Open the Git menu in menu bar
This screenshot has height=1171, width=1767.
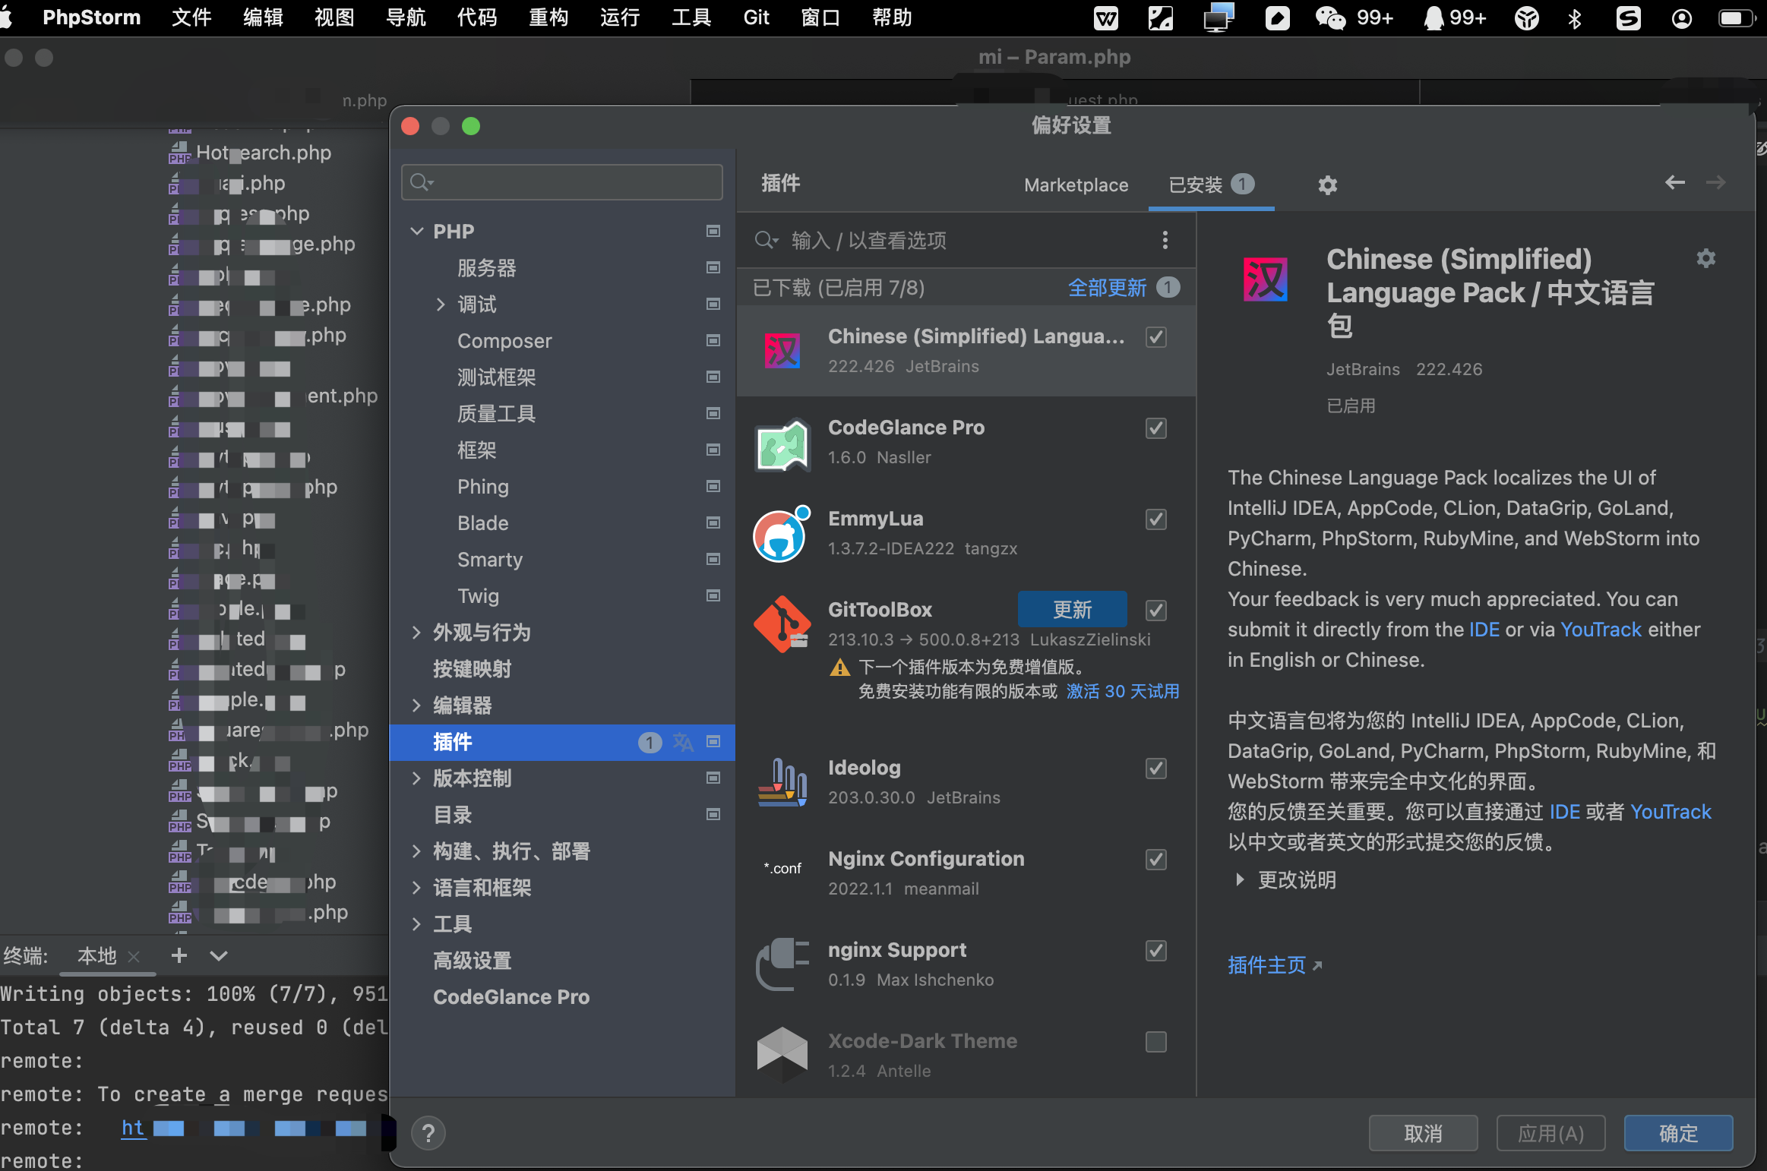tap(756, 17)
